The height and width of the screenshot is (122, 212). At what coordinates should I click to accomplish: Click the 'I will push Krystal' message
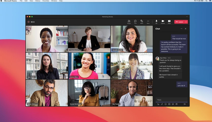[170, 68]
